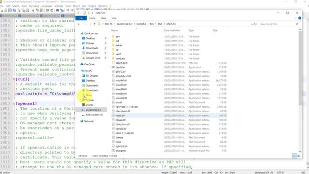Open quick access toolbar customize dropdown
This screenshot has width=309, height=174.
pos(92,13)
